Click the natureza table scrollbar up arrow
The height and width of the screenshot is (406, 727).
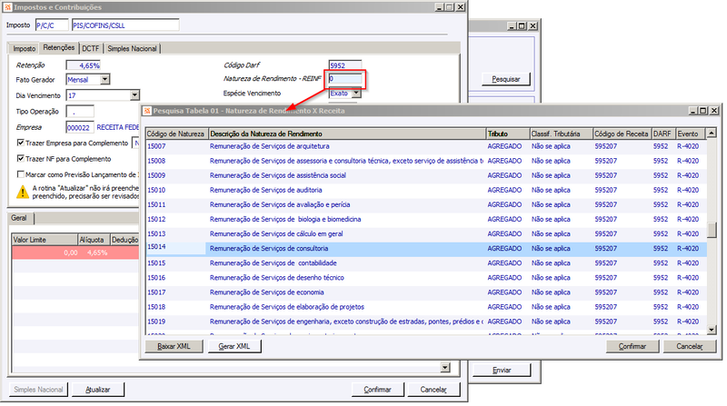coord(712,134)
